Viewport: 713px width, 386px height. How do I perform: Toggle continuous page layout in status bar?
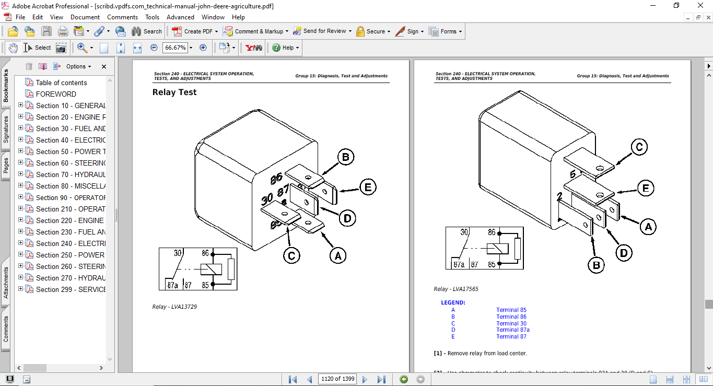tap(670, 379)
